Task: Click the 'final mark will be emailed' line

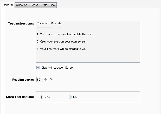Action: (62, 49)
